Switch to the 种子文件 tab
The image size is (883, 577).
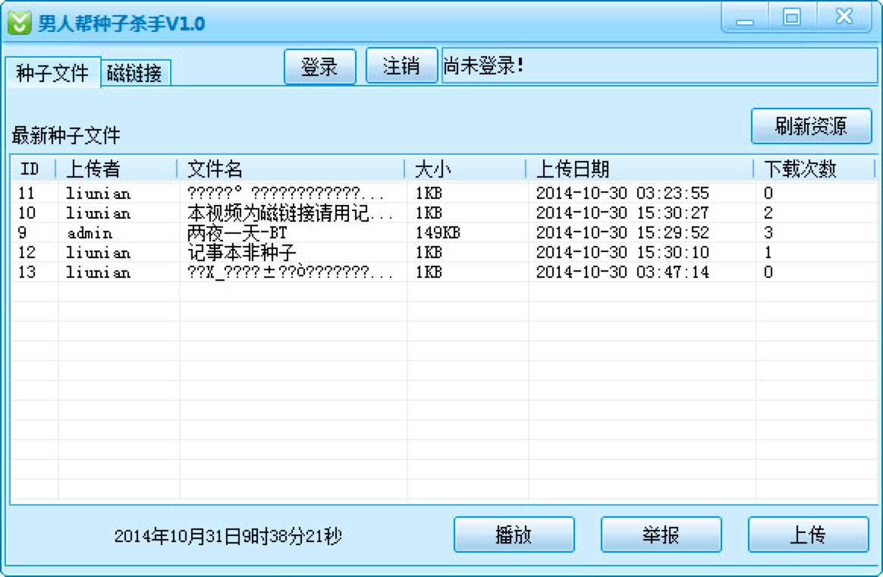[53, 73]
